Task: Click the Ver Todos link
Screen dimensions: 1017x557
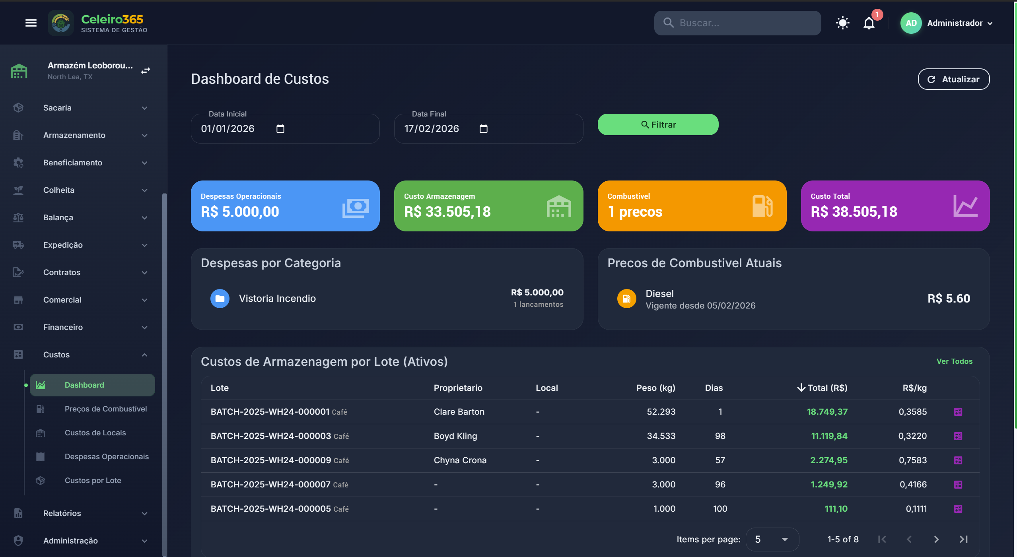Action: (954, 361)
